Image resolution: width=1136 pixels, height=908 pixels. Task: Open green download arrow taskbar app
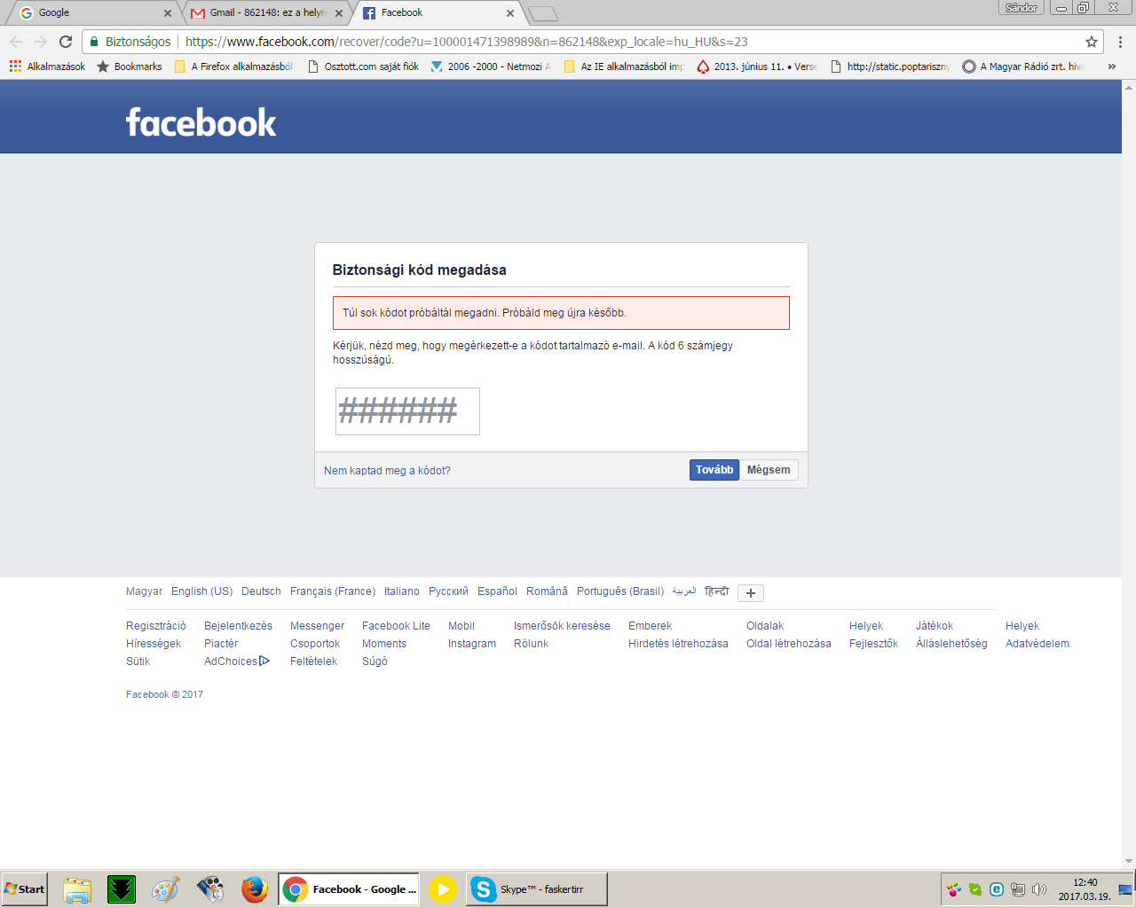click(122, 889)
